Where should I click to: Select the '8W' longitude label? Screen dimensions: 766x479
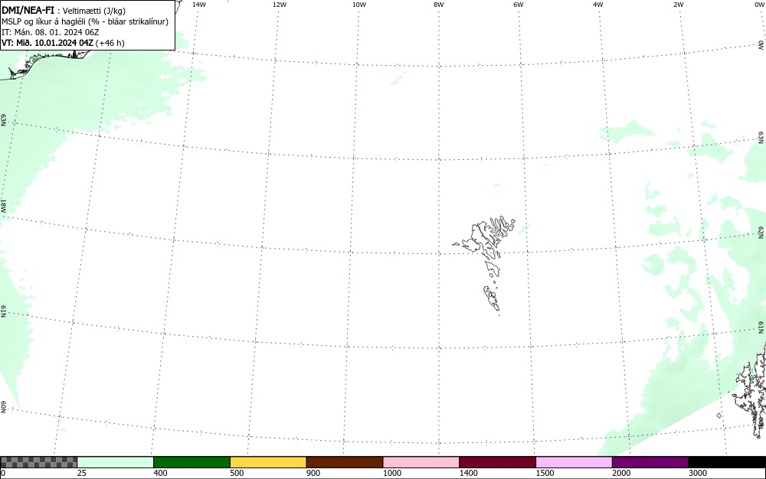coord(439,5)
